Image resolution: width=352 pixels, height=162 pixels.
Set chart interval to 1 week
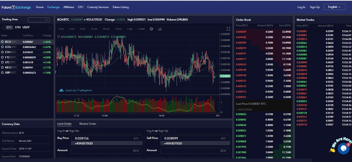[x=141, y=29]
